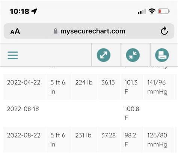Select the 2022-08-22 date cell
The image size is (178, 164).
click(x=24, y=140)
